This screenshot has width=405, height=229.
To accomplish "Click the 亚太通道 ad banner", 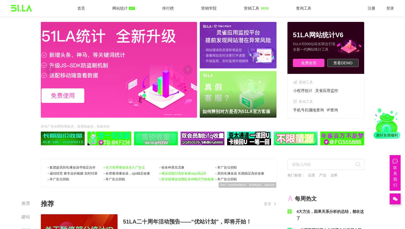I will tap(249, 138).
